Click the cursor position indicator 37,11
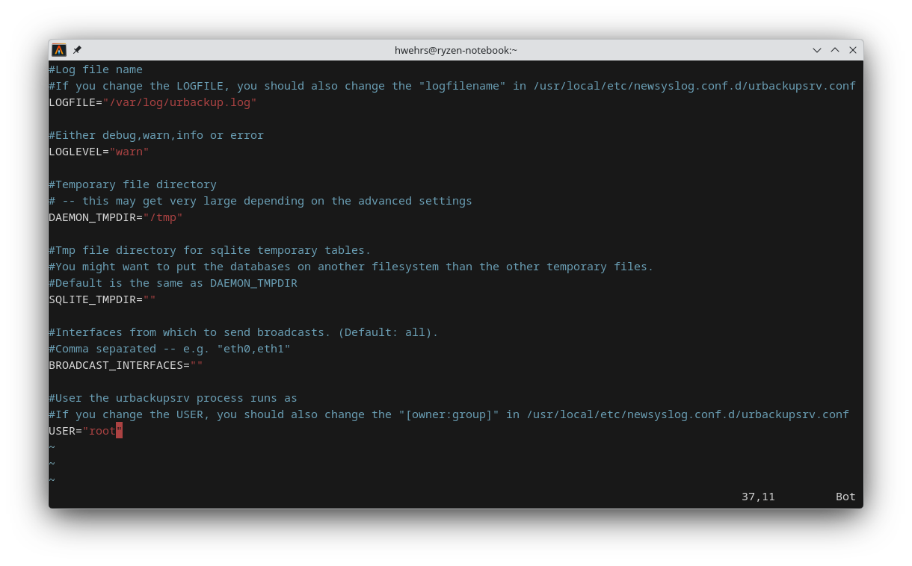Screen dimensions: 912x566 (x=758, y=497)
